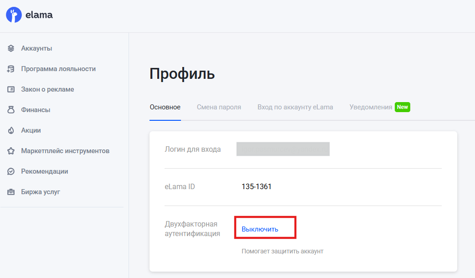Image resolution: width=475 pixels, height=278 pixels.
Task: Open the Смена пароля tab
Action: 219,107
